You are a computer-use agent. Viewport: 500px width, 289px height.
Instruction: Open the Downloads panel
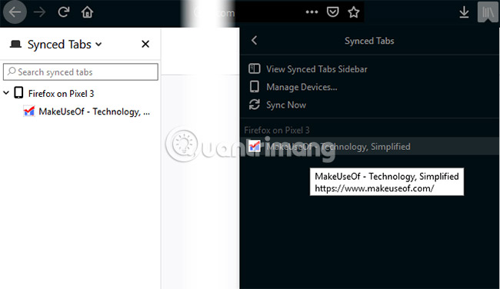click(464, 12)
